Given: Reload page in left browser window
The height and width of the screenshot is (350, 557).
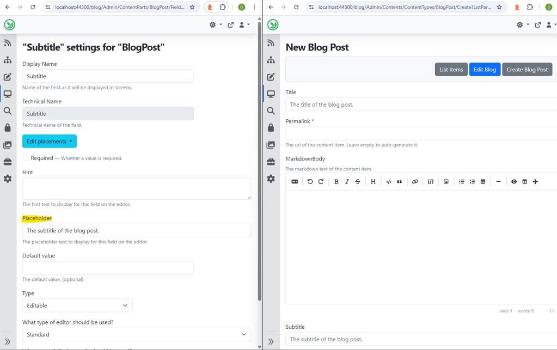Looking at the screenshot, I should (x=33, y=7).
